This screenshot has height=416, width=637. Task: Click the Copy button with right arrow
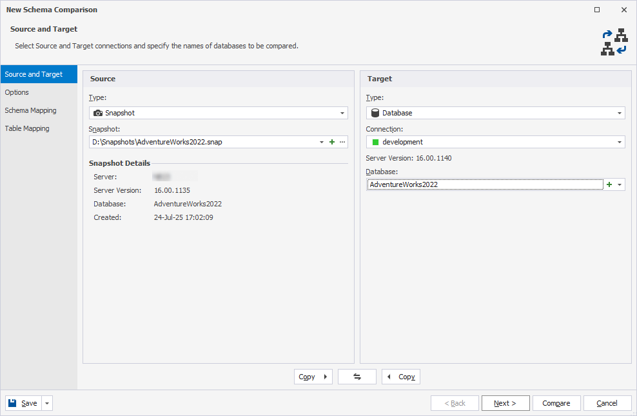pos(313,377)
